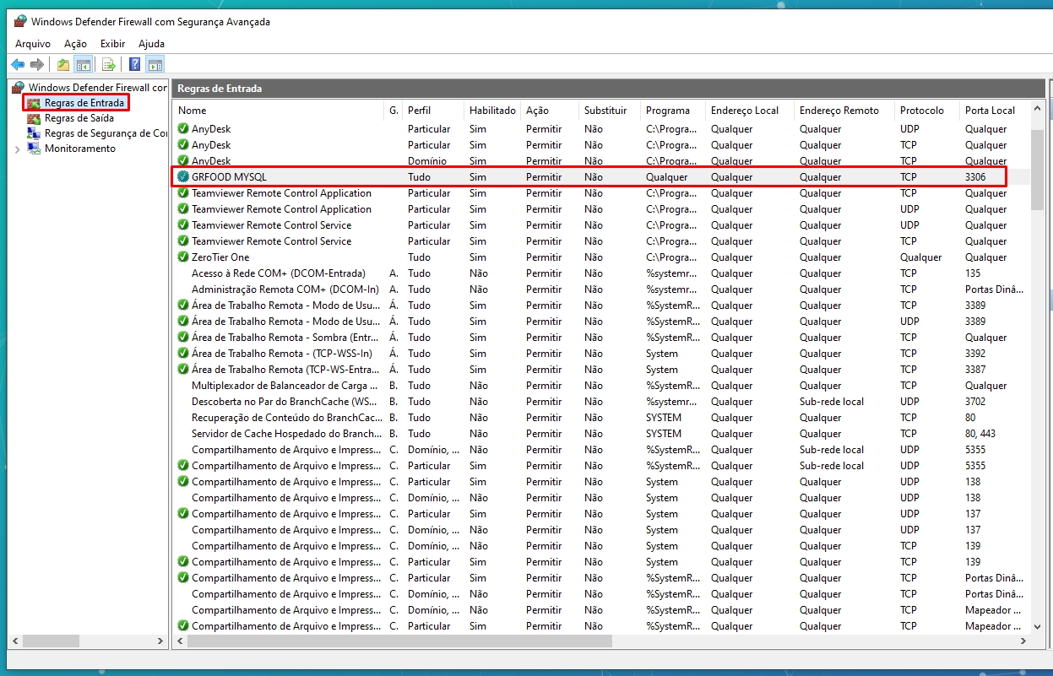Open the Arquivo menu
The width and height of the screenshot is (1053, 676).
click(33, 44)
